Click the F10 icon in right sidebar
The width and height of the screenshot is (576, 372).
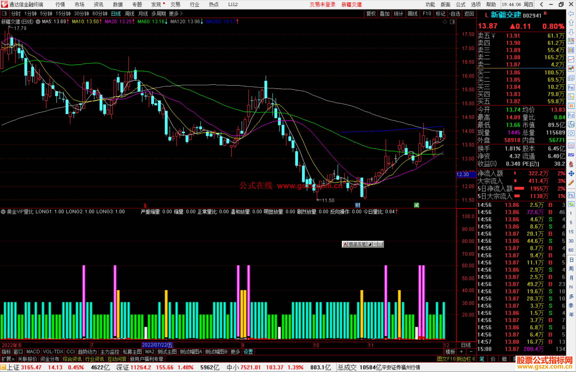click(571, 87)
